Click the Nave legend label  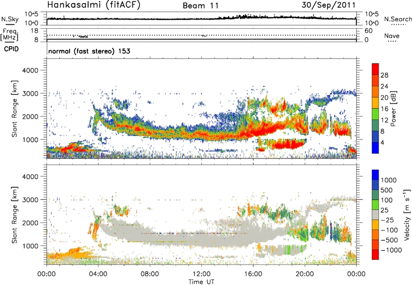tap(392, 35)
